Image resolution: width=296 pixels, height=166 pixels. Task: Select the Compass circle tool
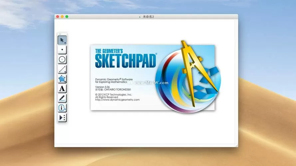click(x=62, y=59)
